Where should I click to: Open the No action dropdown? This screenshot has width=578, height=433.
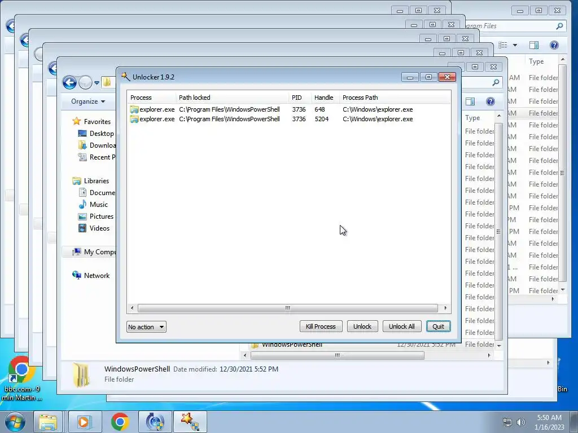coord(146,326)
